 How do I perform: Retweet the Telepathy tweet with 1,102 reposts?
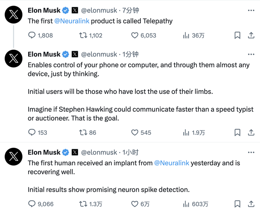coord(84,35)
